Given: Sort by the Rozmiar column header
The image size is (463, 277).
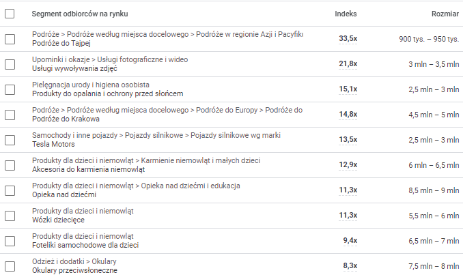Looking at the screenshot, I should (x=445, y=14).
